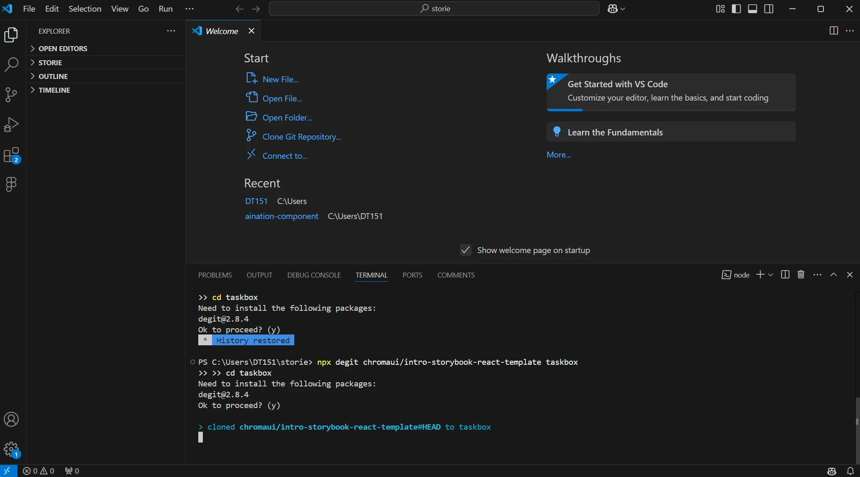
Task: Close the terminal panel
Action: (850, 275)
